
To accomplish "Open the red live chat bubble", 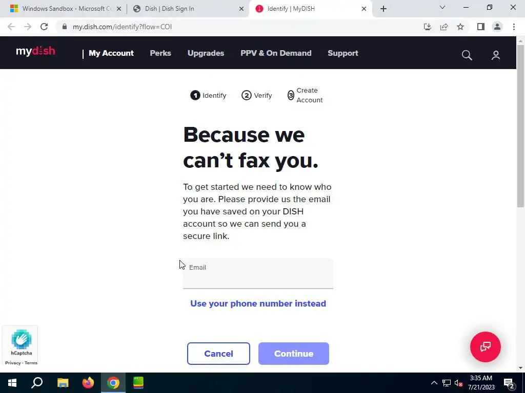I will coord(485,347).
